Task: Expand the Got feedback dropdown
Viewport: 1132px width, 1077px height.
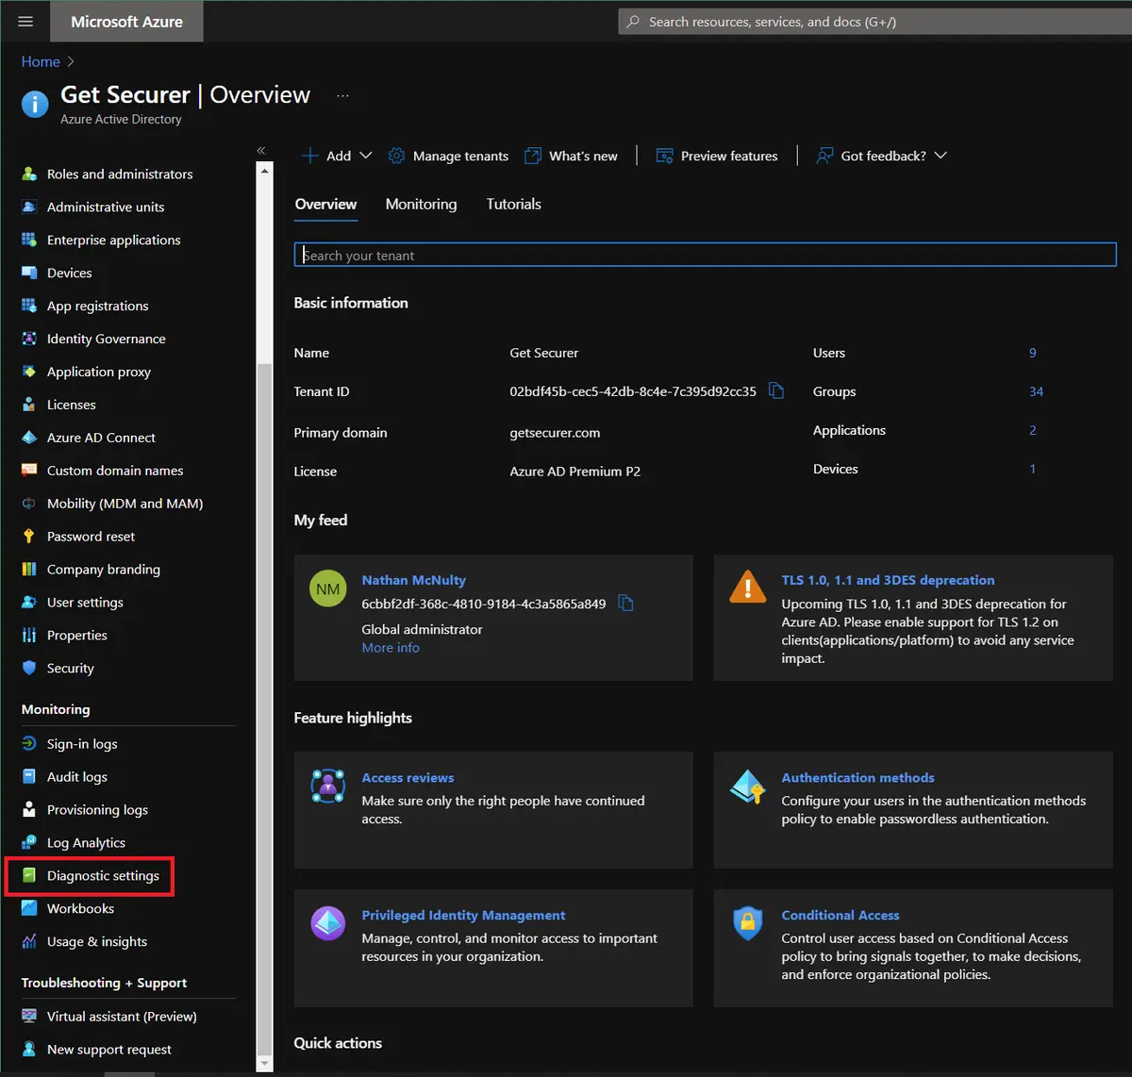Action: click(941, 156)
